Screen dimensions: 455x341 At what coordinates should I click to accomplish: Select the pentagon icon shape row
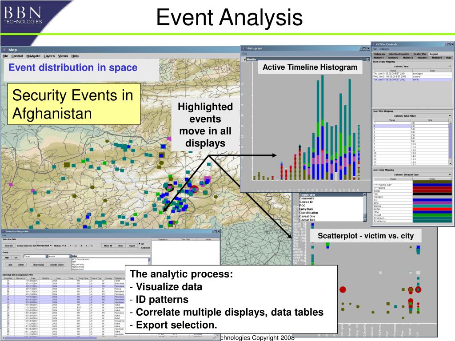[412, 74]
